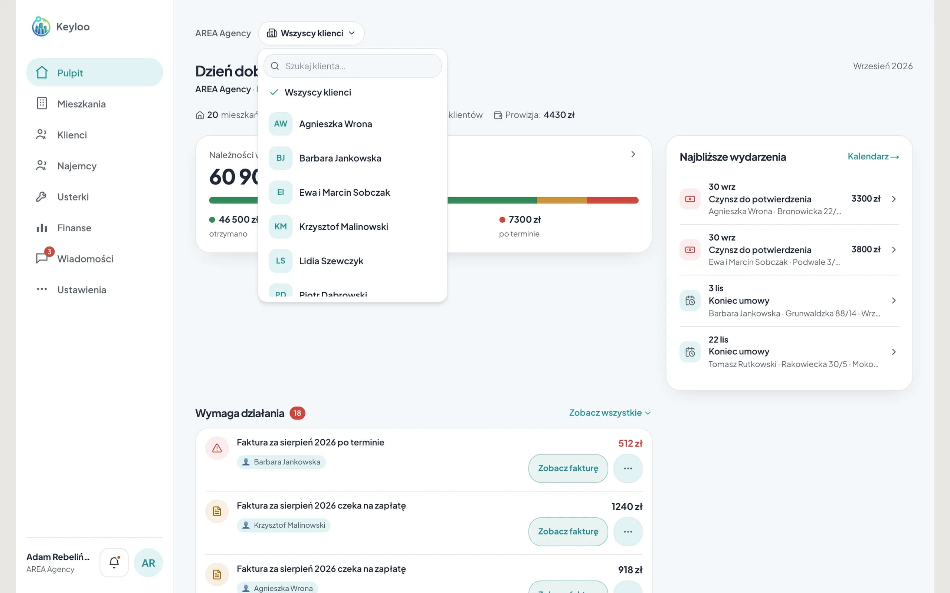The image size is (950, 593).
Task: Open Kalendarz link
Action: coord(873,156)
